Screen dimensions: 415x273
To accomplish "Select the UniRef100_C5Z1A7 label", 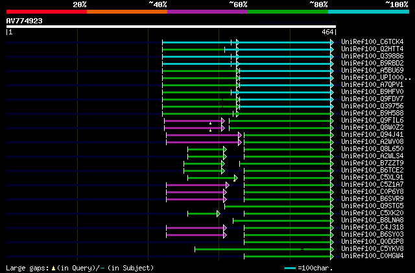I will (x=372, y=185).
